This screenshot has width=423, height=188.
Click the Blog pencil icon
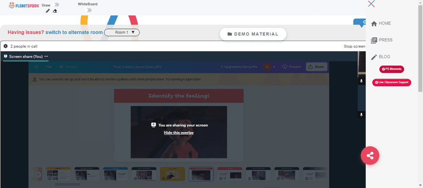point(374,57)
